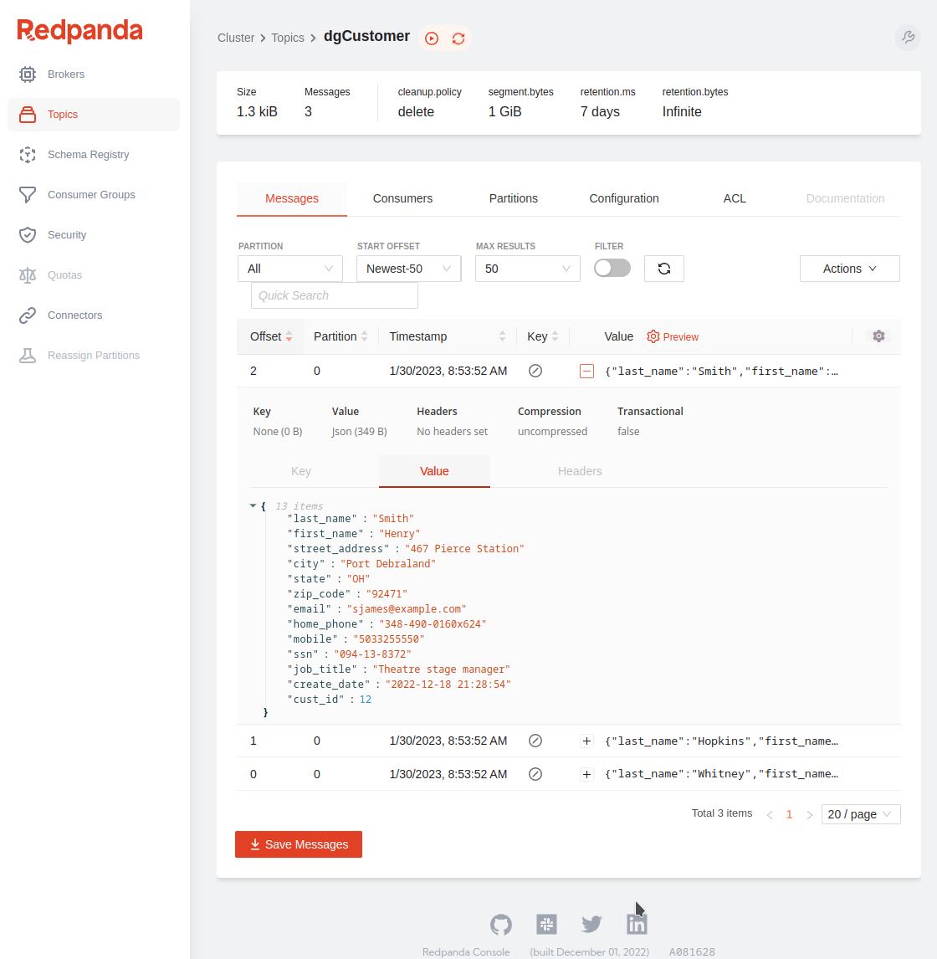Switch to the Consumers tab

402,199
